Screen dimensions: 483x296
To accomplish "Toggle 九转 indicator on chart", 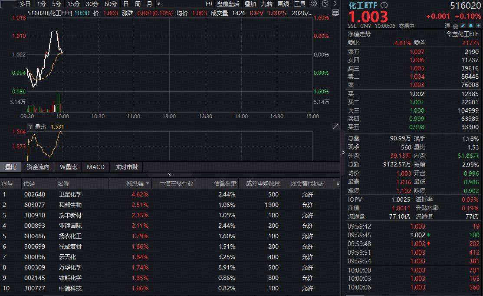I will point(266,4).
